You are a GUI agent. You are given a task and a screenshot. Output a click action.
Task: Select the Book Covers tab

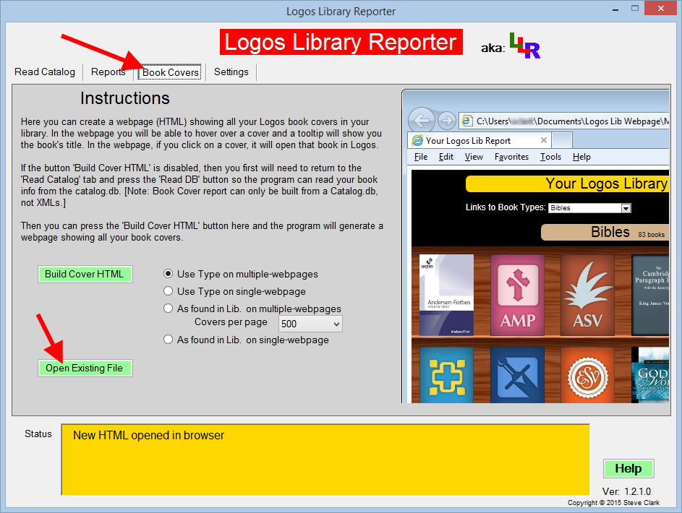coord(170,72)
